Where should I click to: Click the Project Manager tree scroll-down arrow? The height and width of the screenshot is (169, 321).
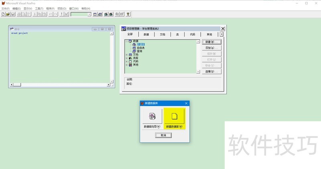pyautogui.click(x=198, y=72)
